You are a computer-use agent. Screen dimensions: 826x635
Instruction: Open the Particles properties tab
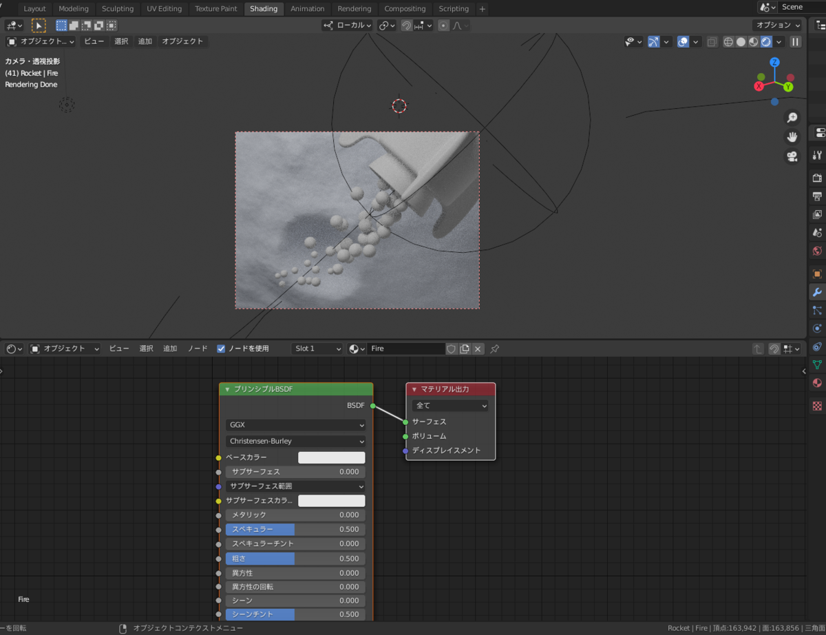pos(817,311)
